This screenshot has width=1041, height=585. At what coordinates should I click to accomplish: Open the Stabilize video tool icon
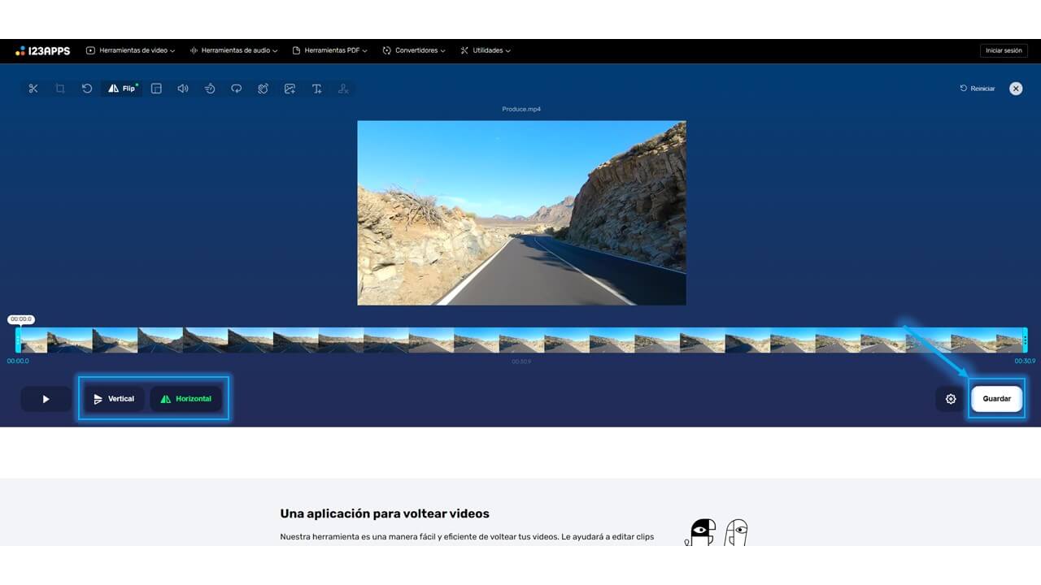tap(264, 89)
